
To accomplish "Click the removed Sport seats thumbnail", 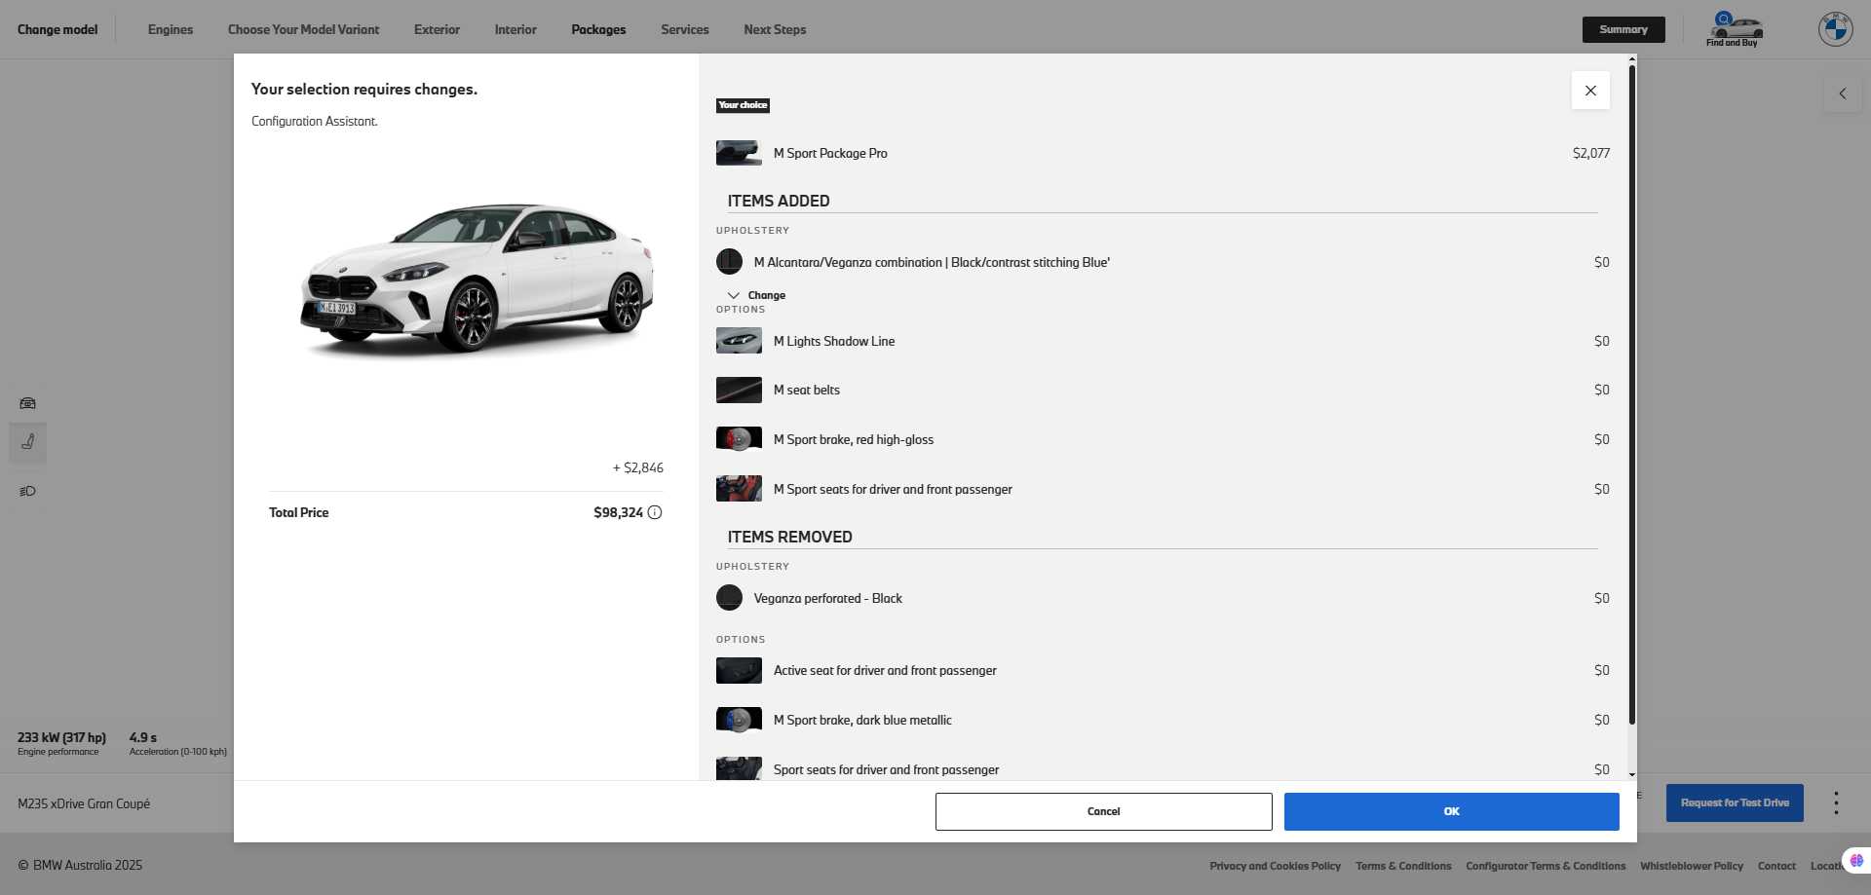I will (739, 768).
